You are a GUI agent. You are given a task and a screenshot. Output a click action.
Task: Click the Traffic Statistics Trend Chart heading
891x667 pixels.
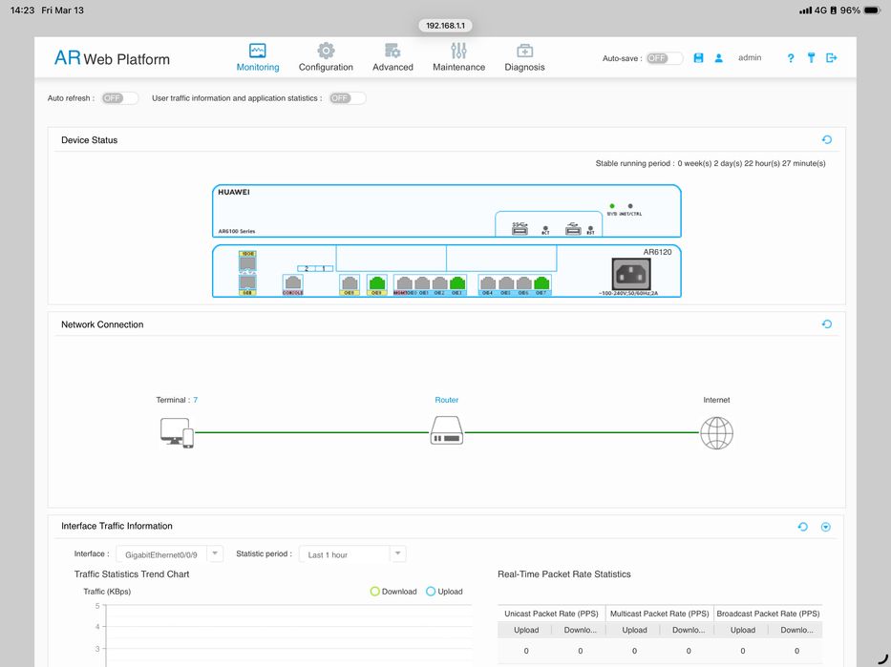131,573
